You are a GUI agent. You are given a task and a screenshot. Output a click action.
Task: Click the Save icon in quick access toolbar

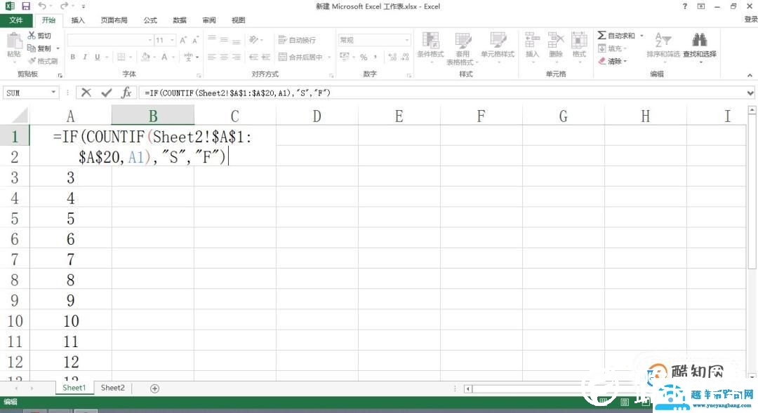pos(26,6)
